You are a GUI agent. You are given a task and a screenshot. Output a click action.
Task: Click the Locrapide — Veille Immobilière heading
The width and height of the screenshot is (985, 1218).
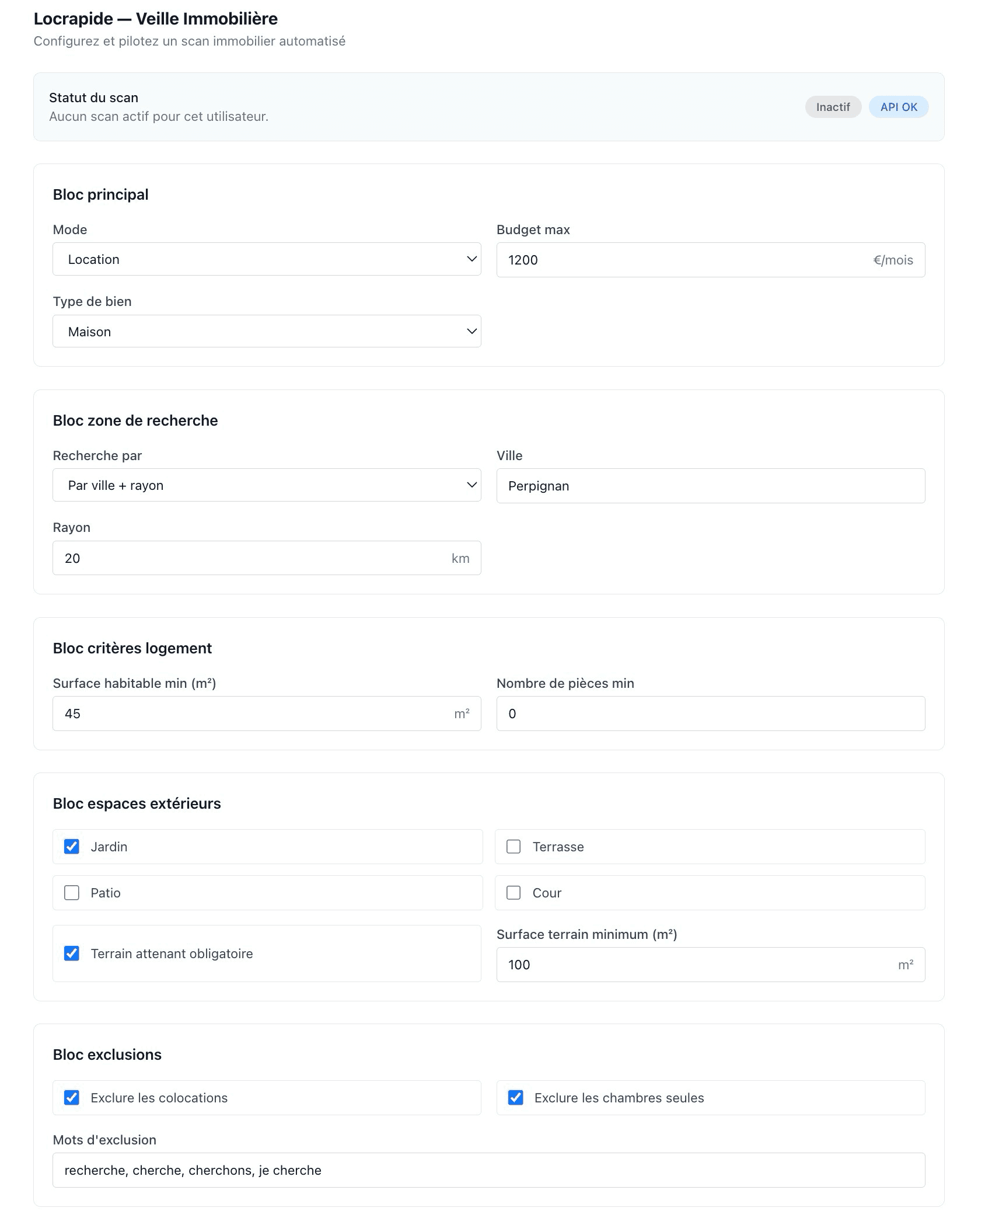(156, 19)
